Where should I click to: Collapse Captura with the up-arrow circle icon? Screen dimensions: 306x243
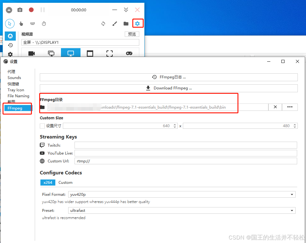pos(9,10)
